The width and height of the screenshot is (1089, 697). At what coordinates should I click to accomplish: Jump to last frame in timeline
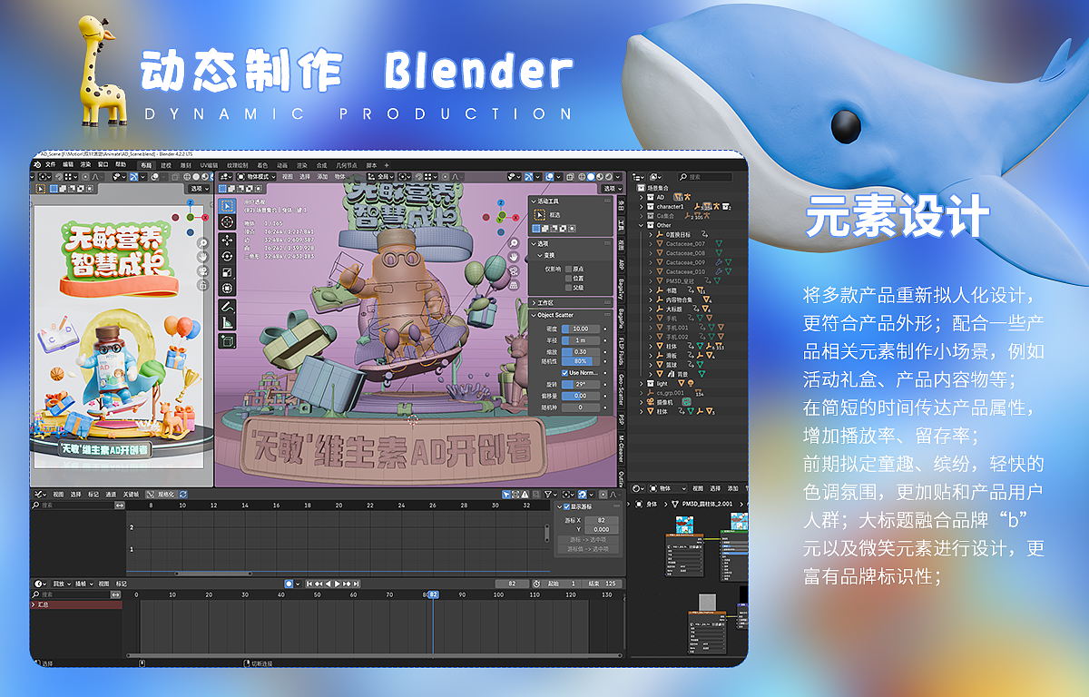pos(356,584)
